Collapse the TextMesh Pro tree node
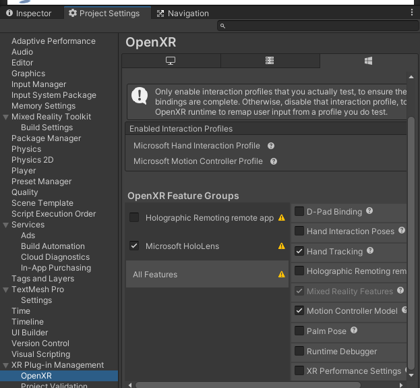The image size is (420, 388). click(x=5, y=289)
